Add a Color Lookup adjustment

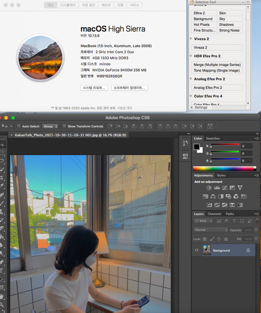243,196
